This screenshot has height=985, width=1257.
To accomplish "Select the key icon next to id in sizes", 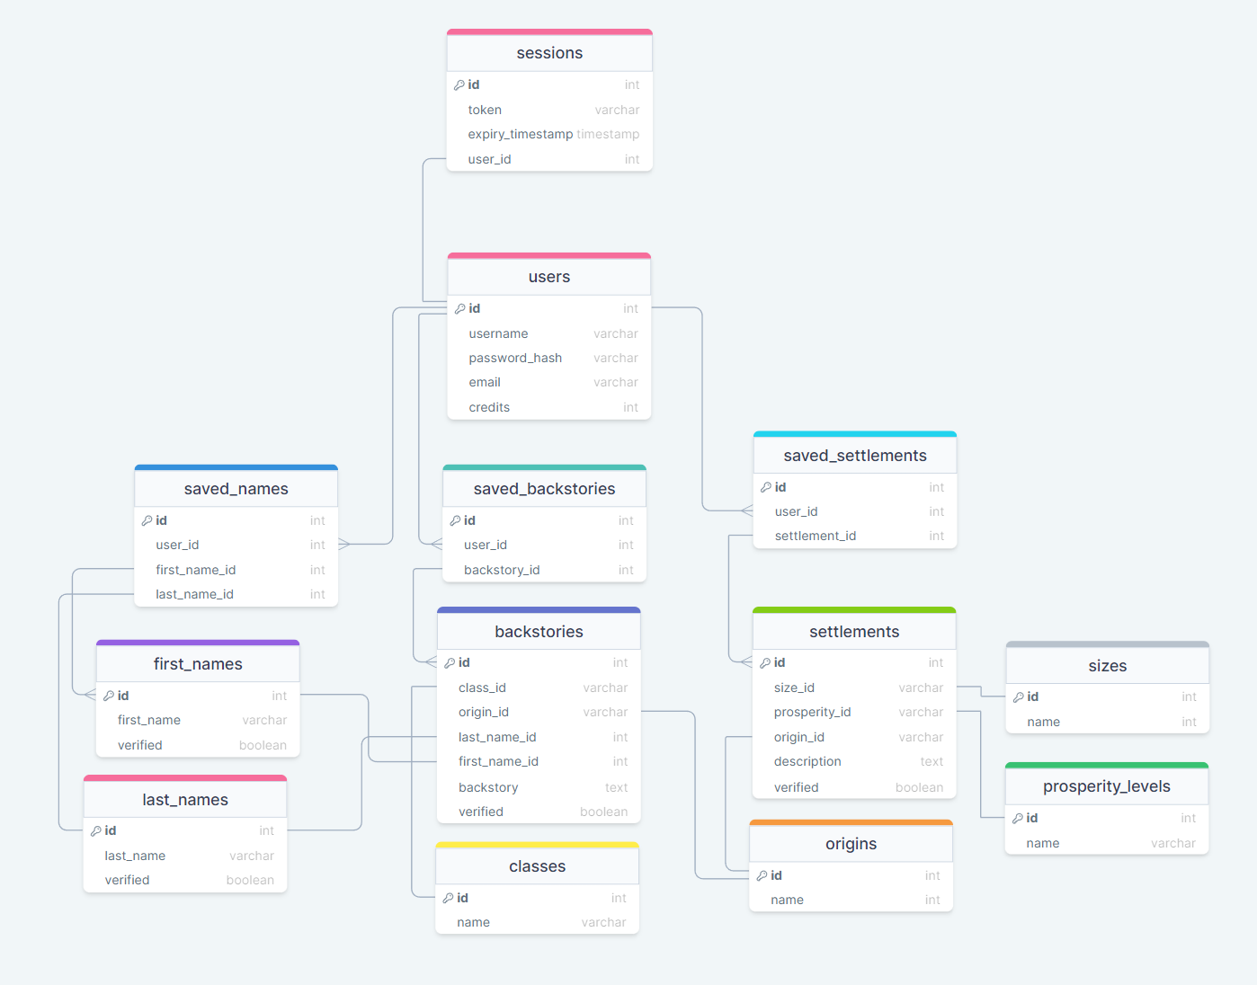I will click(x=1018, y=697).
